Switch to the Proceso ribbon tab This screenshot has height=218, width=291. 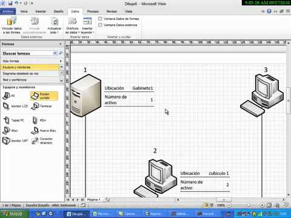93,12
